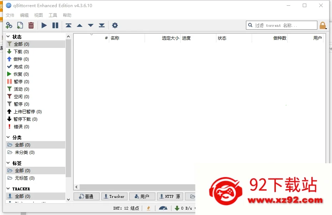Viewport: 332px width, 215px height.
Task: Focus the filter torrent name field
Action: click(282, 25)
